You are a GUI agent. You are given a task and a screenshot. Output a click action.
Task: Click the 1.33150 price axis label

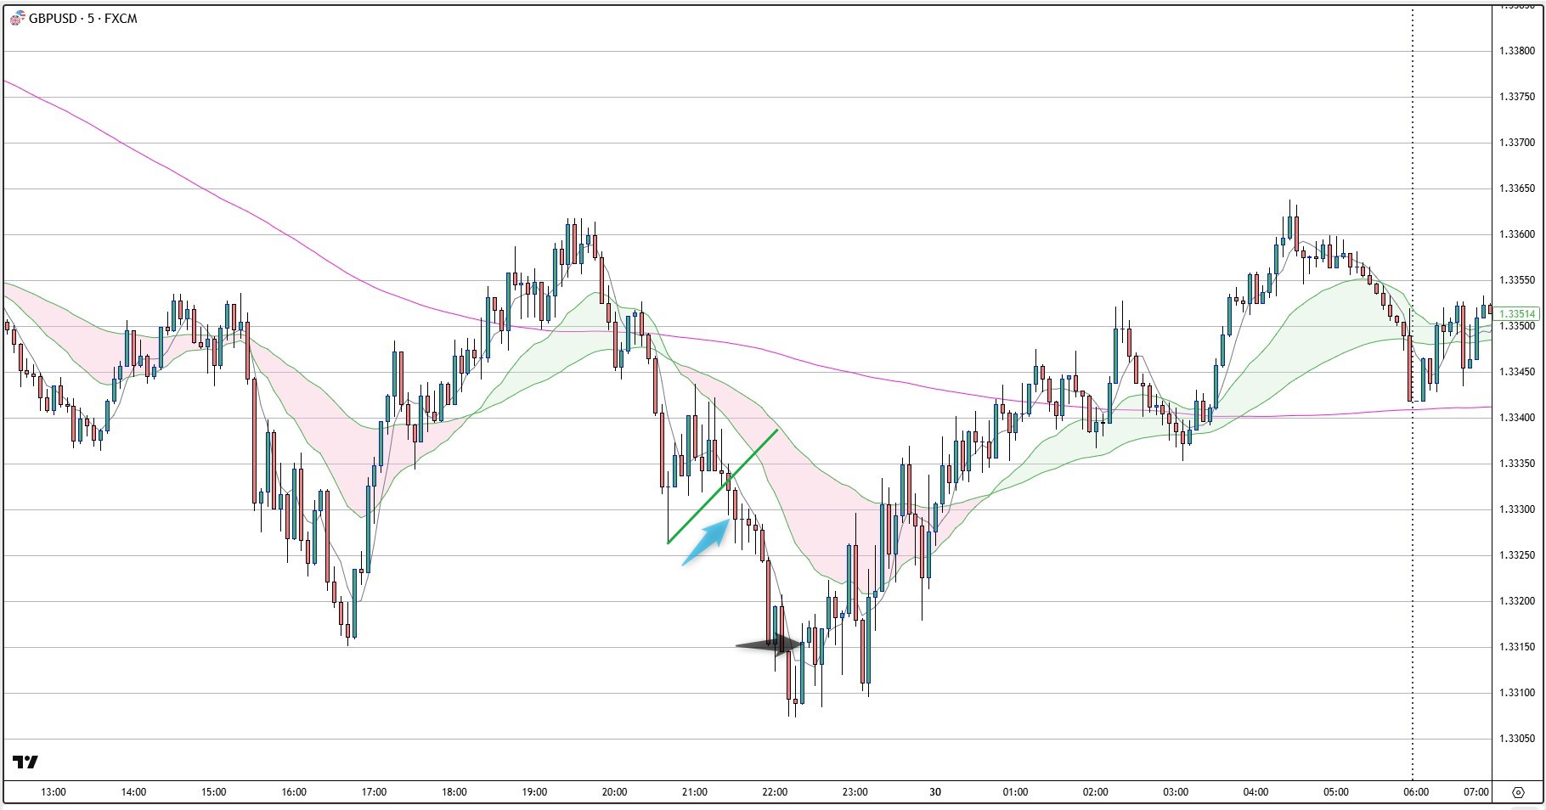[x=1516, y=647]
